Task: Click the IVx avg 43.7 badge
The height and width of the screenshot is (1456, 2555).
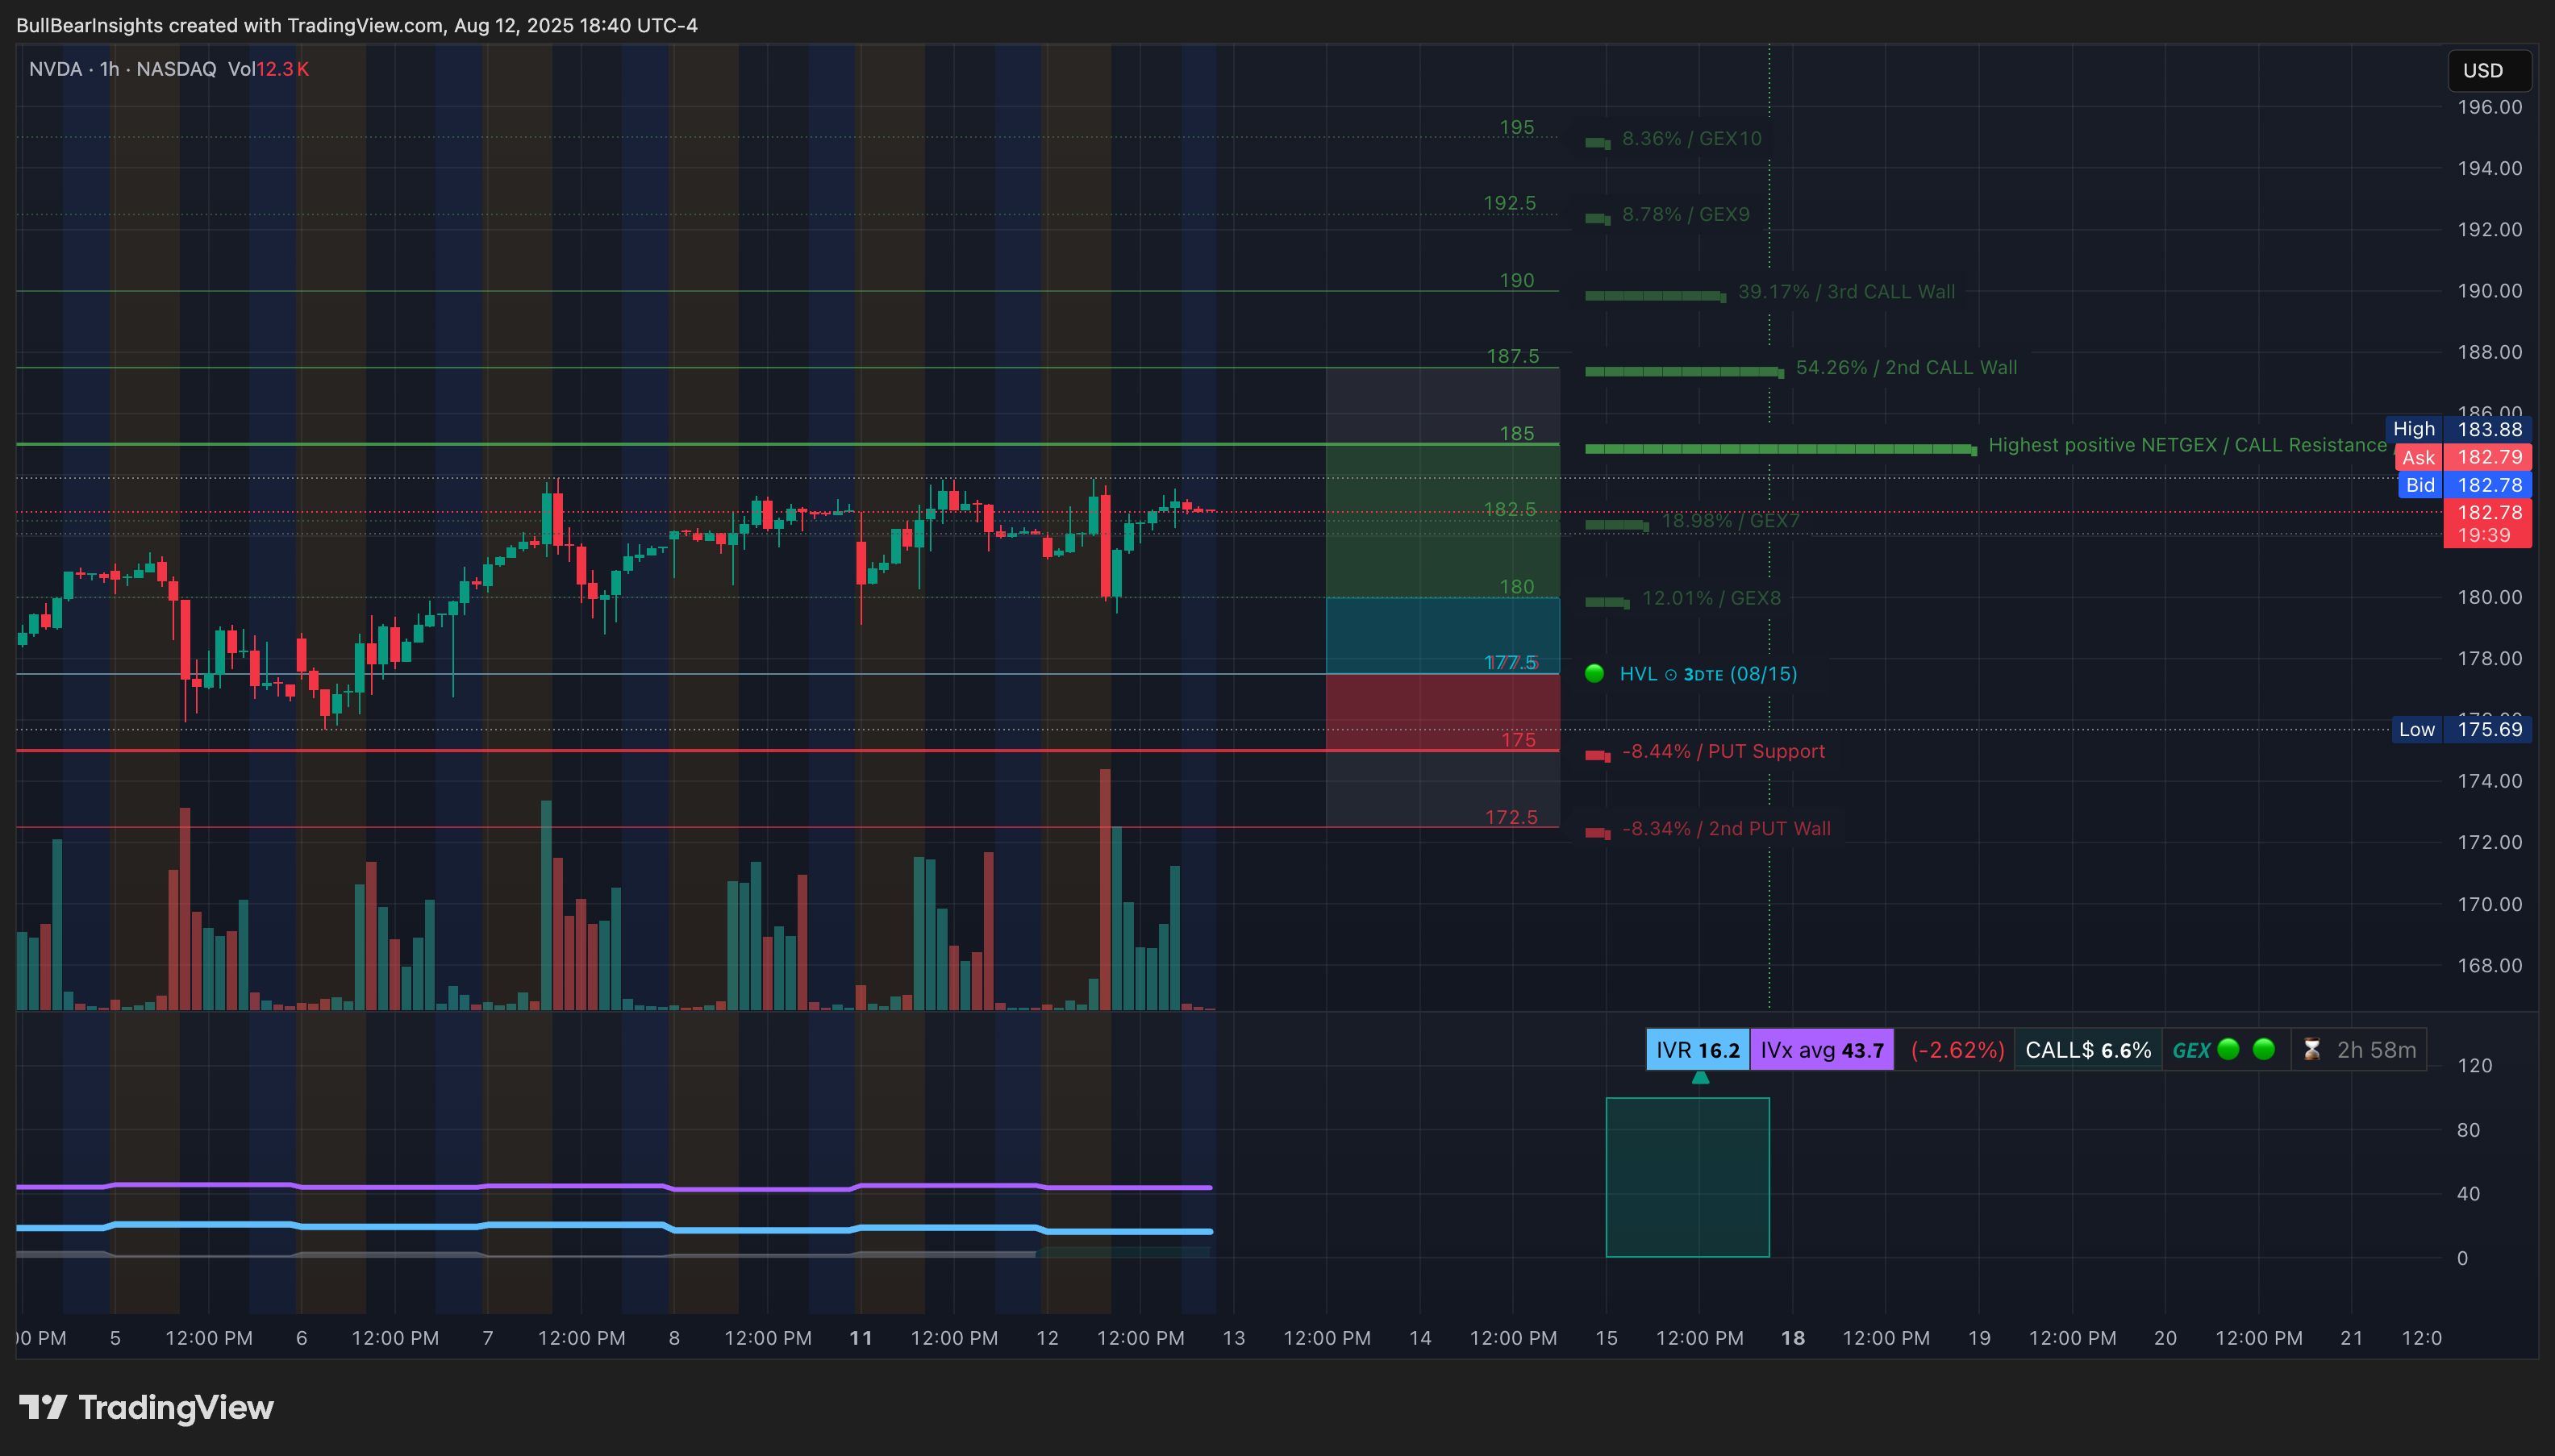Action: [x=1822, y=1050]
